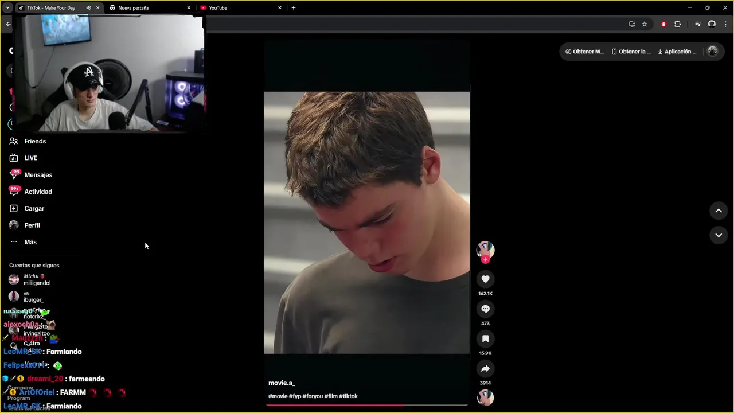Image resolution: width=734 pixels, height=413 pixels.
Task: Save video with the bookmark icon
Action: [485, 338]
